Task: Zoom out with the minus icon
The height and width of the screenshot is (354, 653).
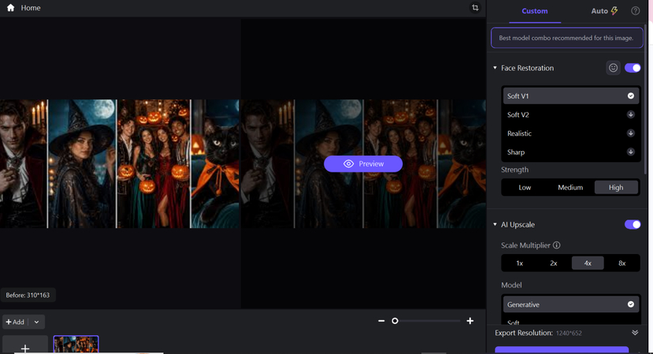Action: [x=381, y=321]
